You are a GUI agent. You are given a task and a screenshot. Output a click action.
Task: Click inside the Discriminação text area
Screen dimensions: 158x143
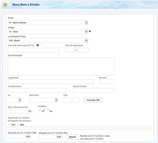pos(61,67)
